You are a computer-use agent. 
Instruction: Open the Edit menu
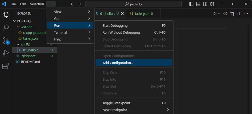(23, 4)
